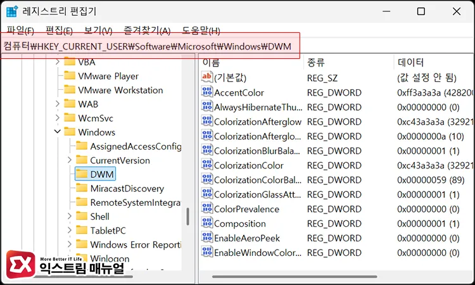Select the ColorPrevalence value name
475x285 pixels.
click(x=246, y=209)
